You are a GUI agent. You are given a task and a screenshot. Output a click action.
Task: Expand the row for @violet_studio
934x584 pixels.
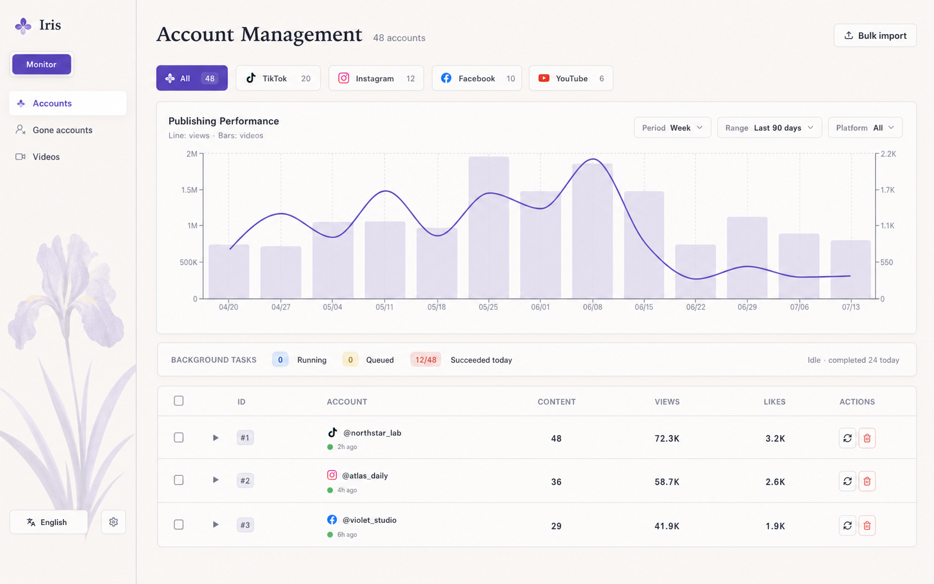[x=216, y=525]
